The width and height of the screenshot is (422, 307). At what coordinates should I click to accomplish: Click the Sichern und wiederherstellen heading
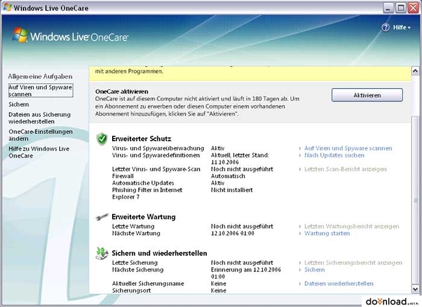[x=159, y=253]
